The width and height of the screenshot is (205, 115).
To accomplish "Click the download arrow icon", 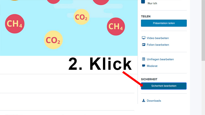I will tap(143, 101).
